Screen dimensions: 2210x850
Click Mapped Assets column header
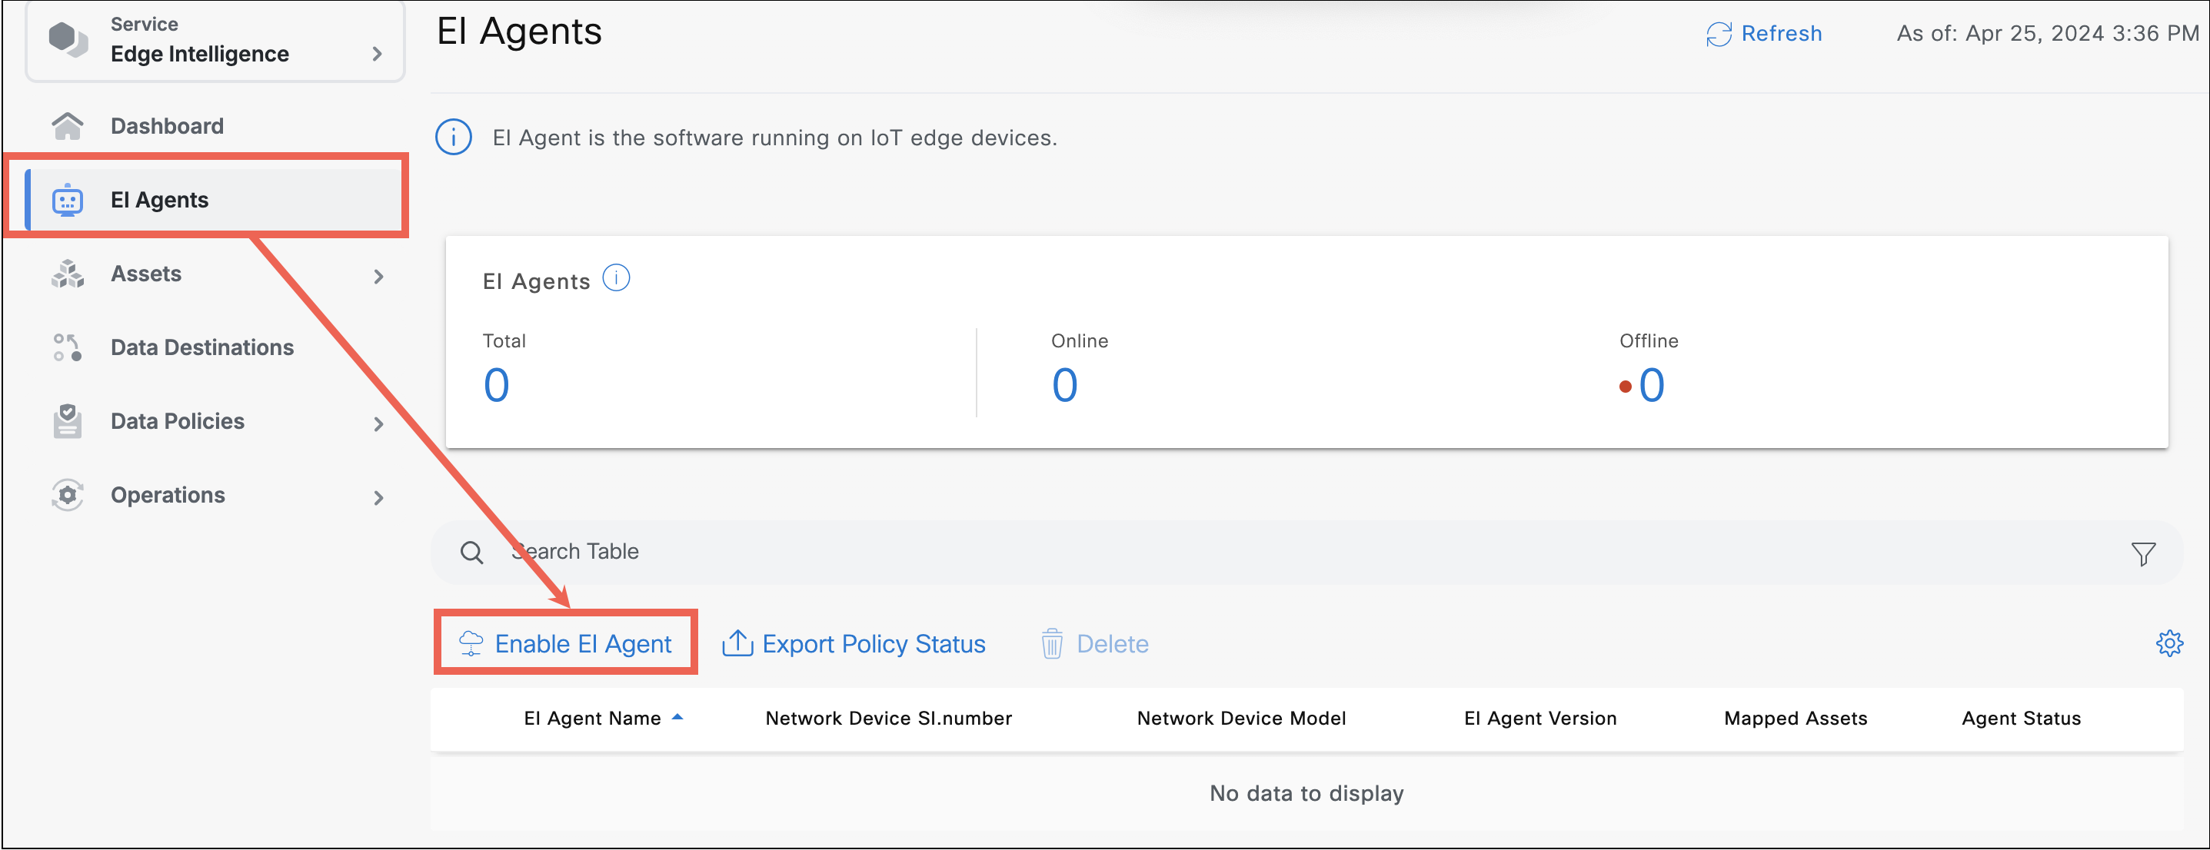pos(1796,718)
